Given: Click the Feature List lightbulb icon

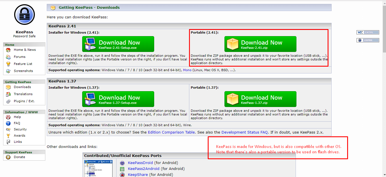Looking at the screenshot, I should click(x=8, y=64).
